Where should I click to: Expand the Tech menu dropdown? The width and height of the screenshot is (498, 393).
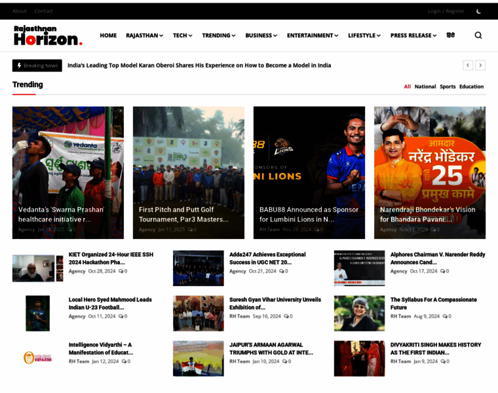(x=183, y=35)
